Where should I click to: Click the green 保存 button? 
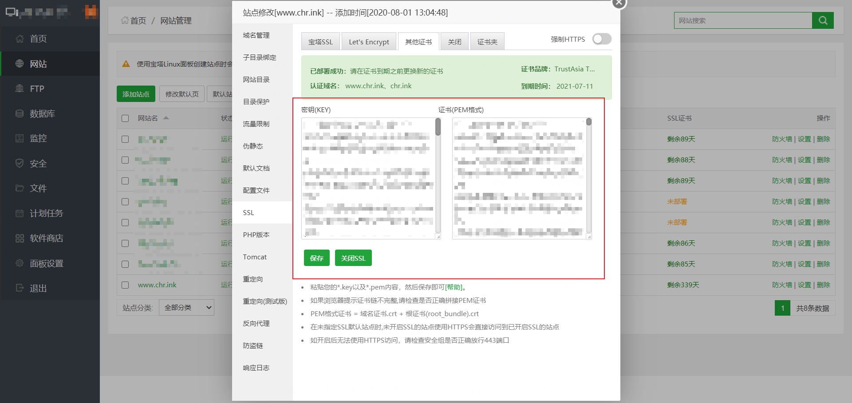click(x=316, y=258)
